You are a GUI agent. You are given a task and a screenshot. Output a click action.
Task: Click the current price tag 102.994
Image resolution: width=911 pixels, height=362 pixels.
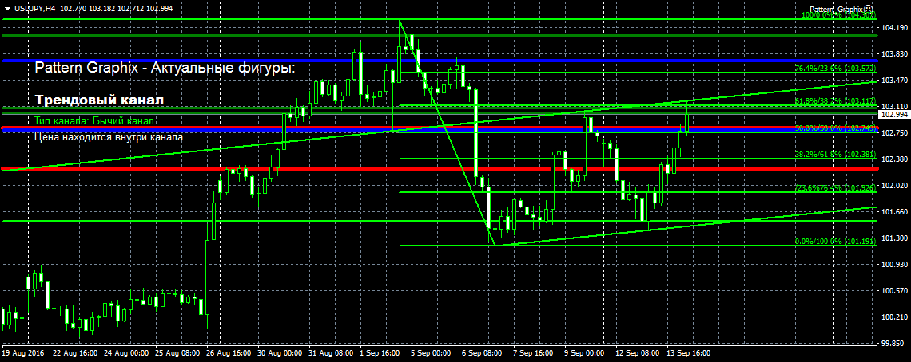[894, 115]
